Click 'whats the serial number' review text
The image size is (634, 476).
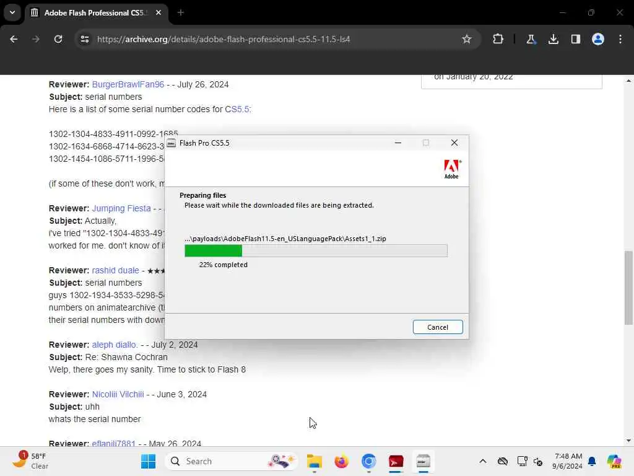click(x=95, y=420)
